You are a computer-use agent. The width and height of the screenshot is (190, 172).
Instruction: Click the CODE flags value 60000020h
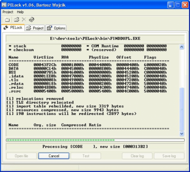(x=155, y=65)
